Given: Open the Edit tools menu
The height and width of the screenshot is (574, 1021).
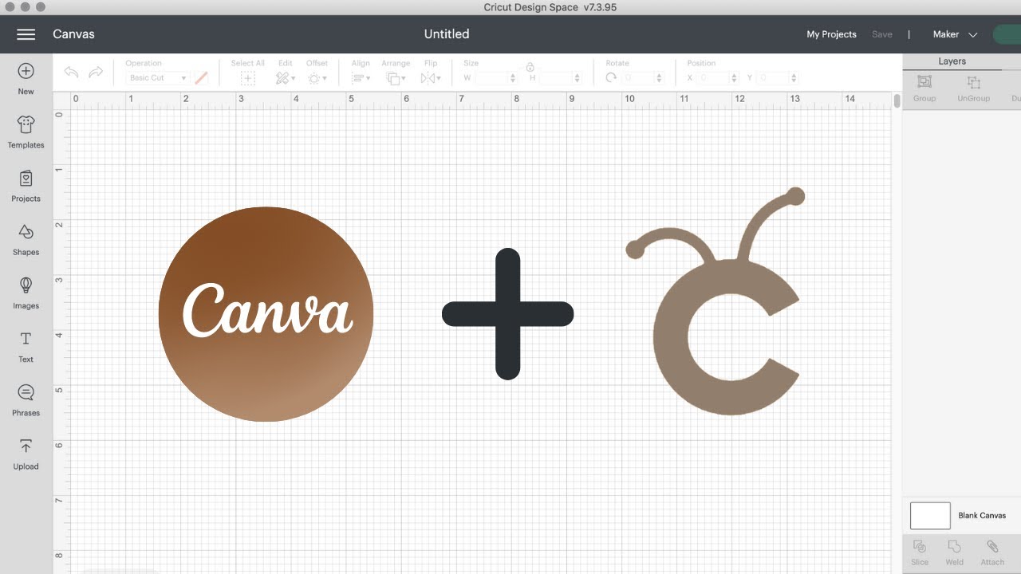Looking at the screenshot, I should click(x=285, y=78).
